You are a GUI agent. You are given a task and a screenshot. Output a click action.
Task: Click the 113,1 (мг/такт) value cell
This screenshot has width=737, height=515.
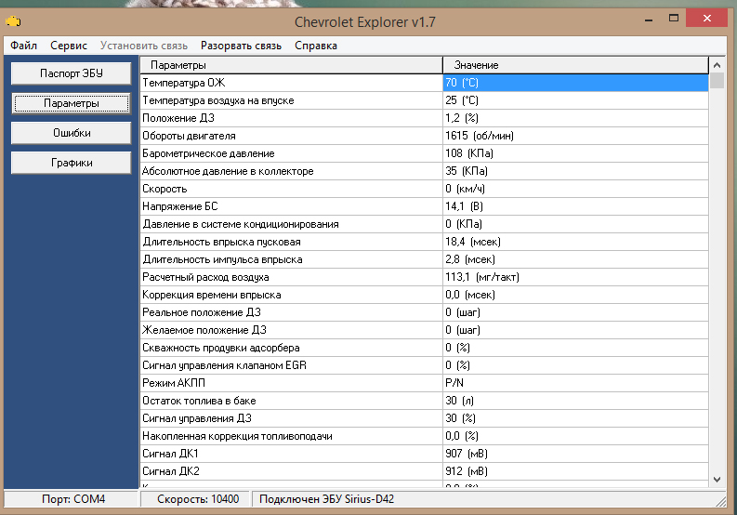[x=576, y=277]
